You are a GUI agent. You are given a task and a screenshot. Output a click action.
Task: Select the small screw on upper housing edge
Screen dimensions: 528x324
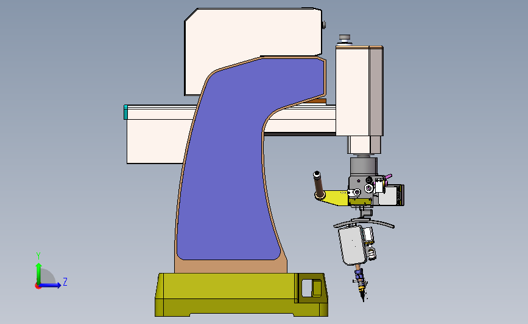[323, 24]
